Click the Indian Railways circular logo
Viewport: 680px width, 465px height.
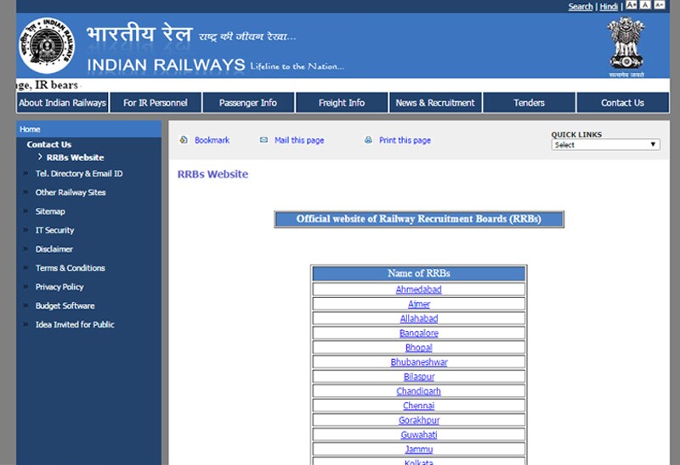tap(47, 45)
